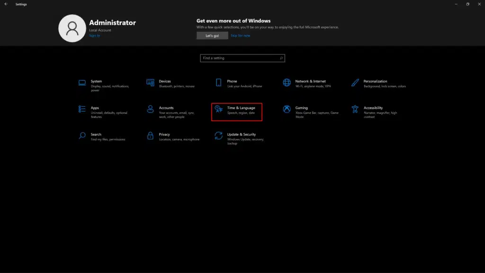Select the Network & Internet label

(x=311, y=81)
